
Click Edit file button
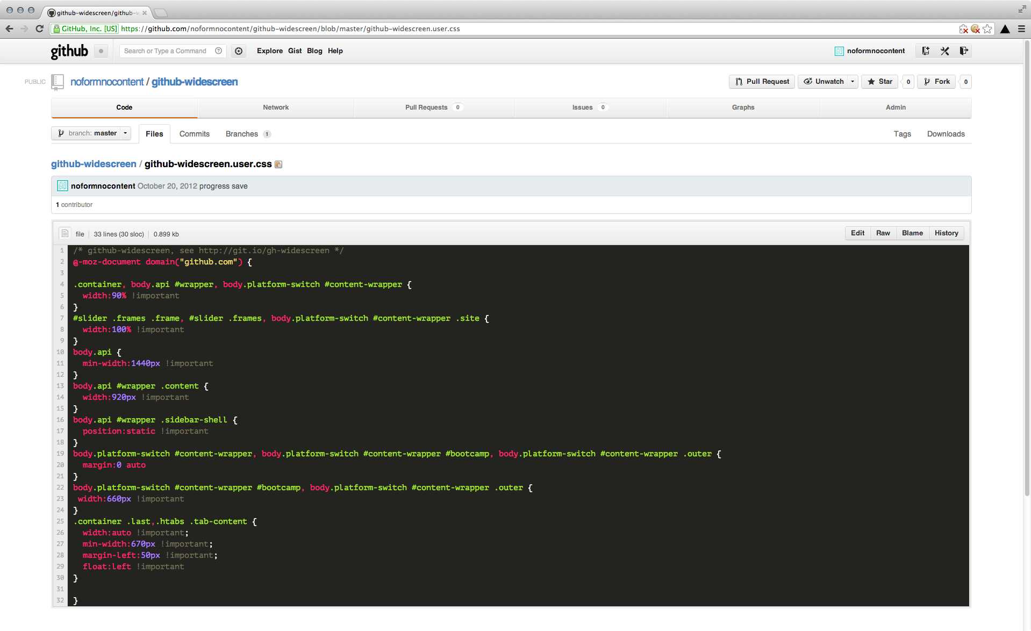[857, 233]
